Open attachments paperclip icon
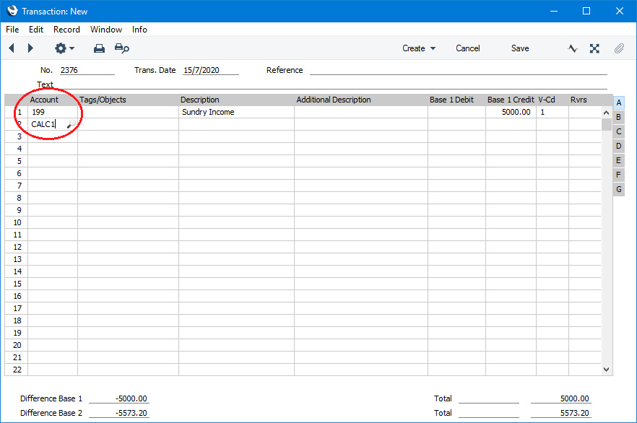The height and width of the screenshot is (423, 637). (x=619, y=48)
